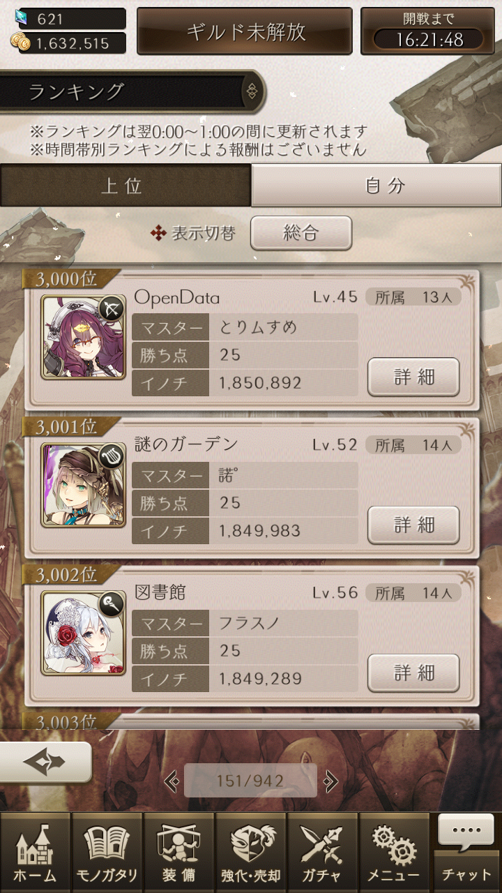Toggle display mode with 総合 button
The width and height of the screenshot is (502, 893).
pos(301,233)
